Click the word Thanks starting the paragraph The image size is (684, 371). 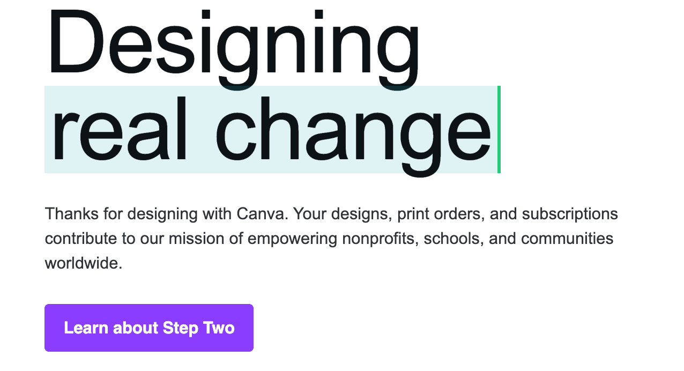tap(72, 214)
